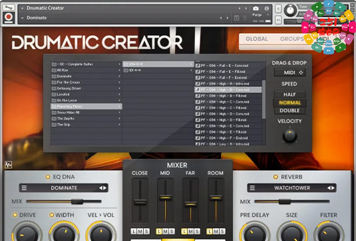Solo the Mid mic channel
Image resolution: width=356 pixels, height=241 pixels.
coord(172,231)
